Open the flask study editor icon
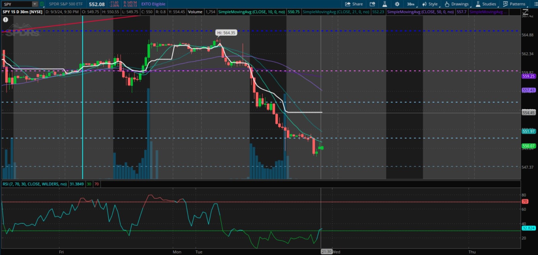 (385, 4)
